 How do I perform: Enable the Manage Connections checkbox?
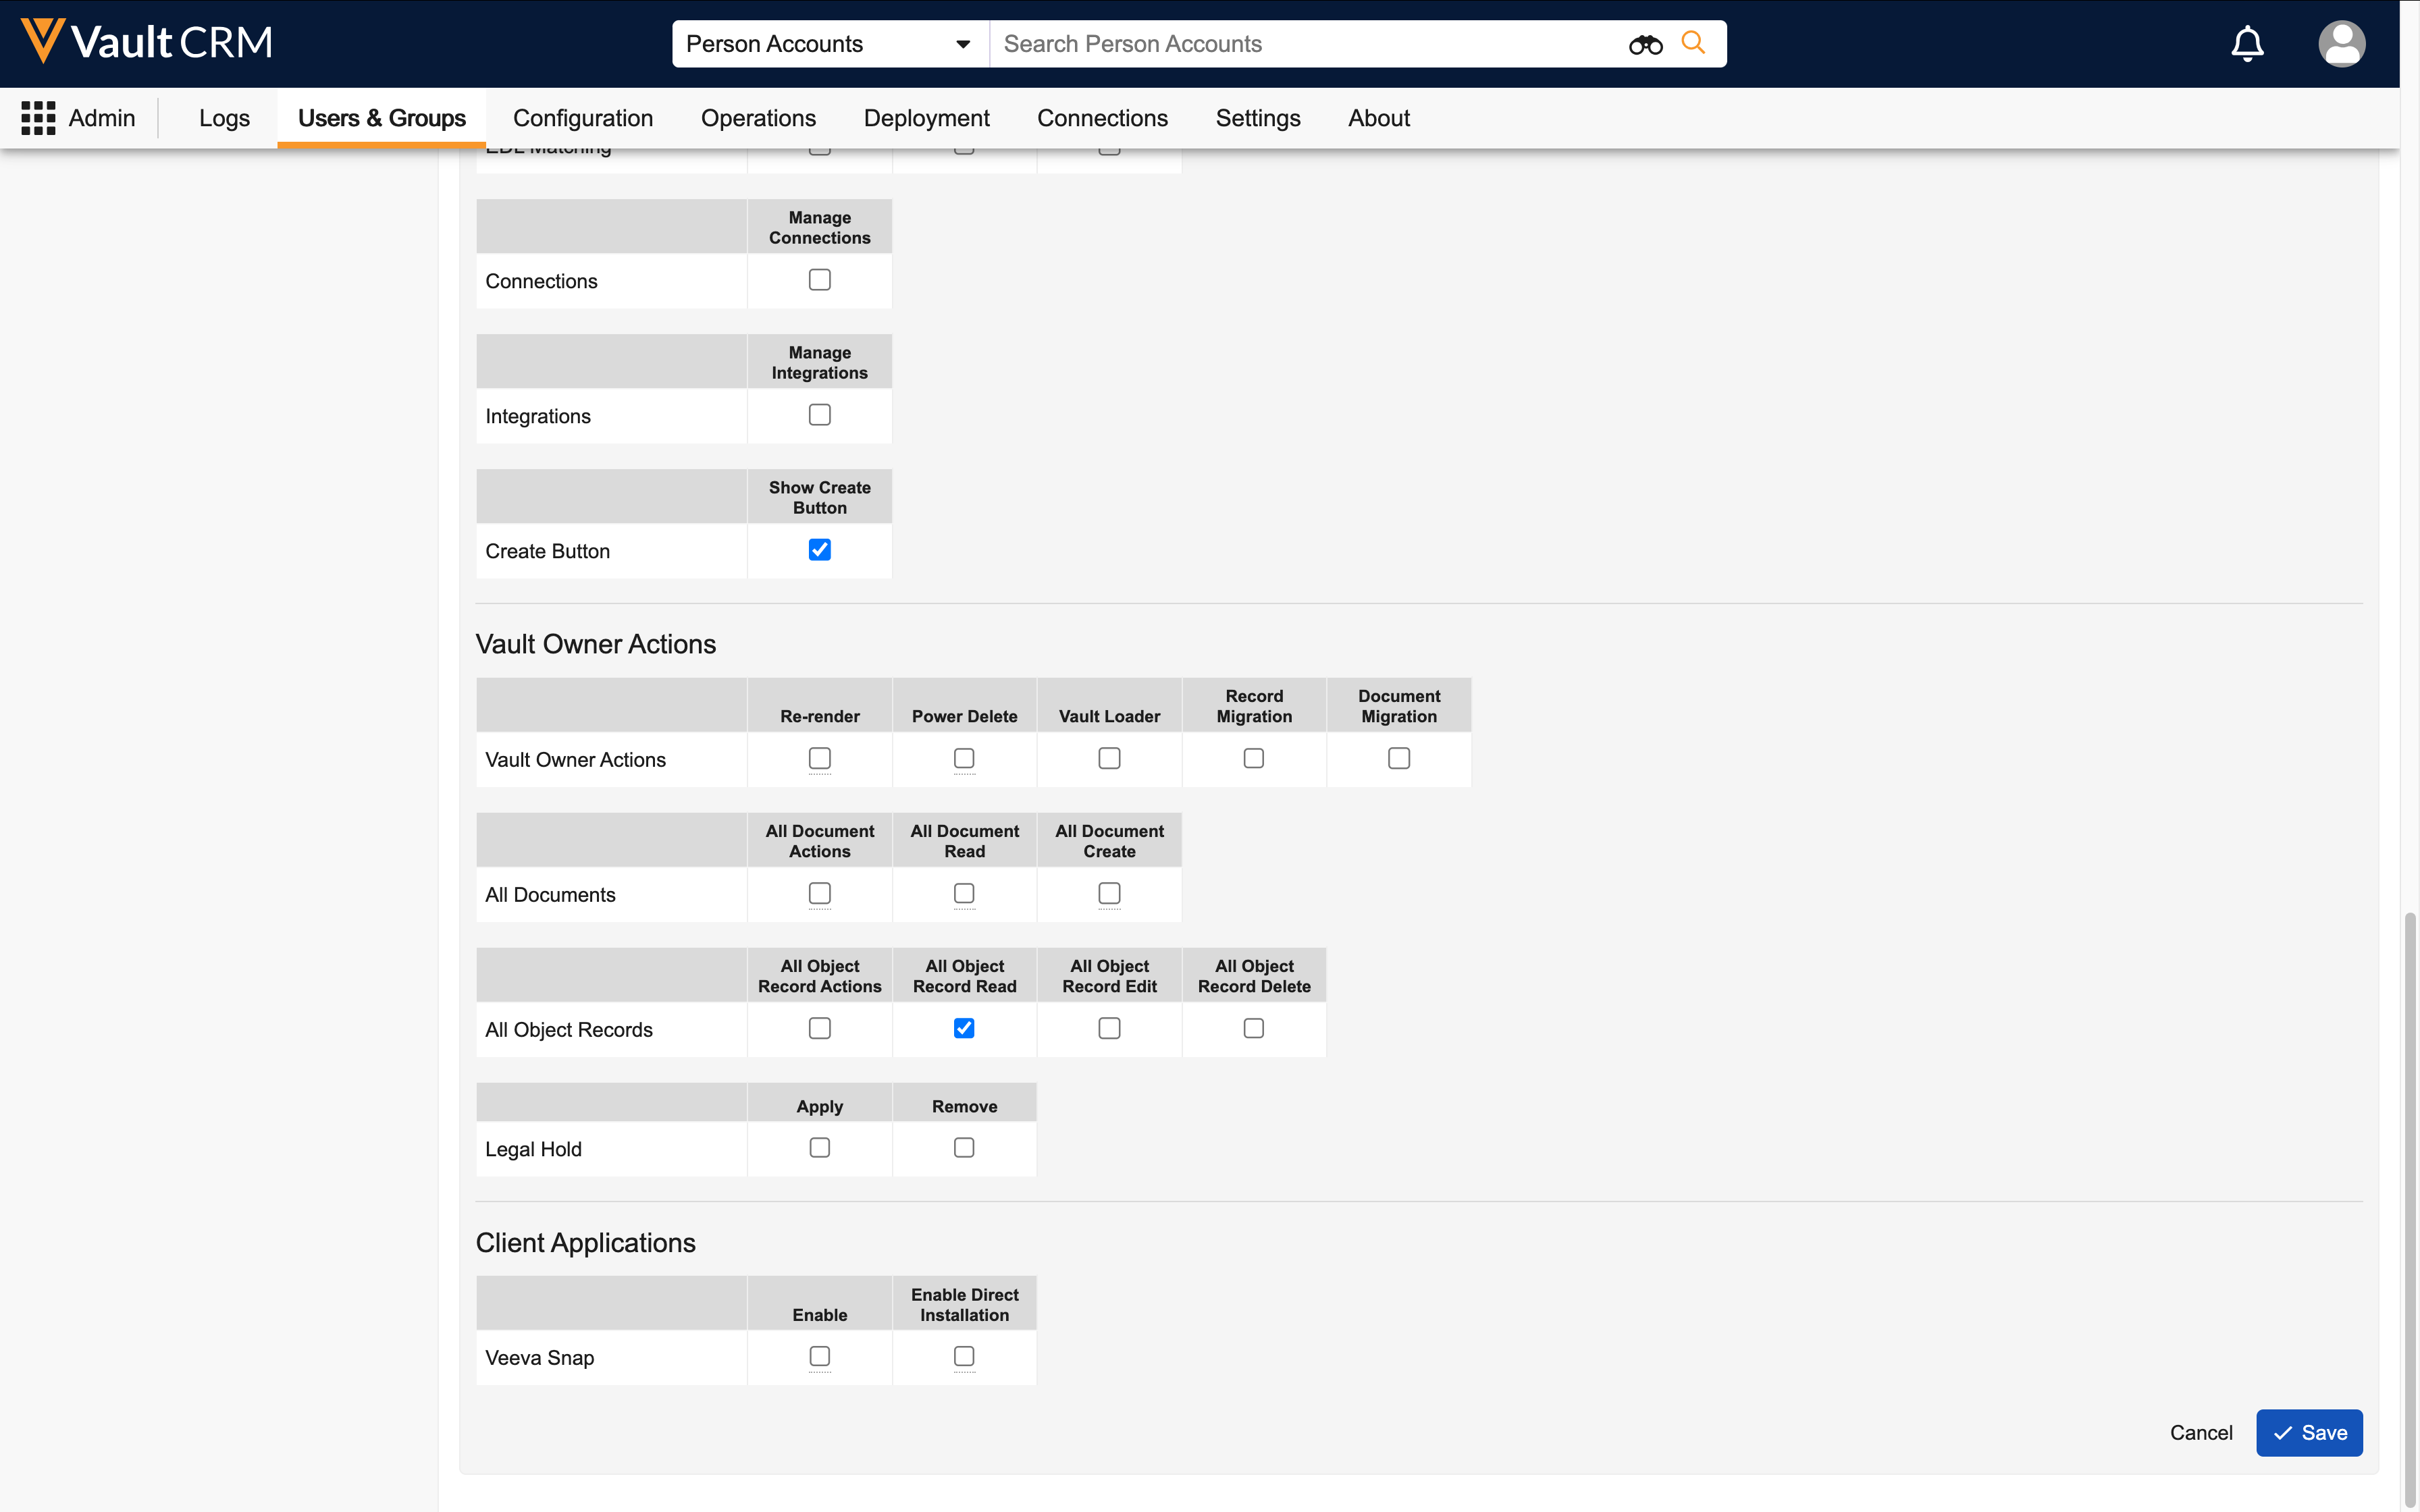pyautogui.click(x=819, y=280)
